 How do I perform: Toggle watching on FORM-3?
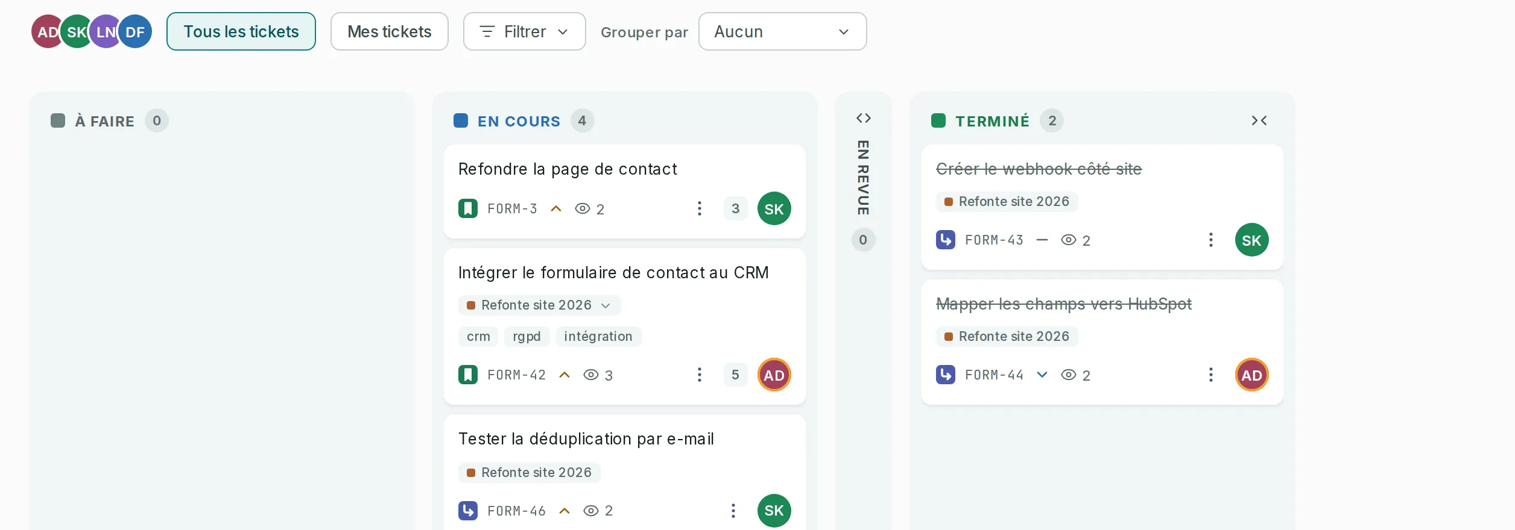click(590, 208)
